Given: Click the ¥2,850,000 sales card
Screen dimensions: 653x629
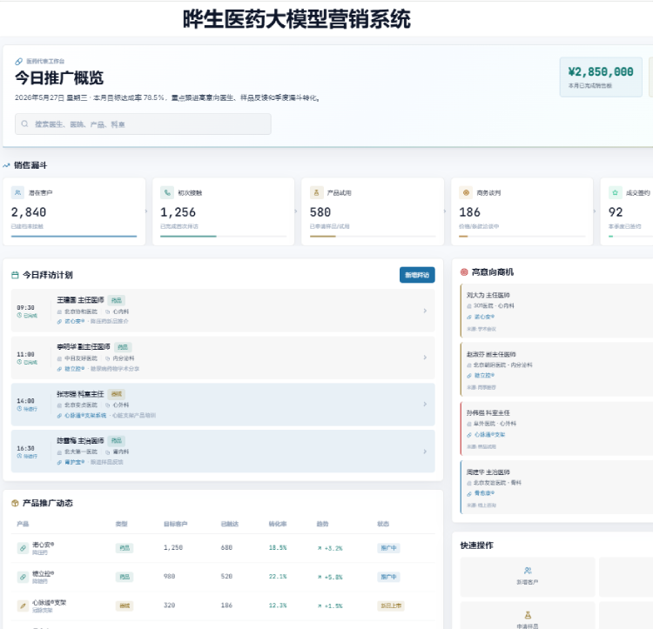Looking at the screenshot, I should point(601,77).
